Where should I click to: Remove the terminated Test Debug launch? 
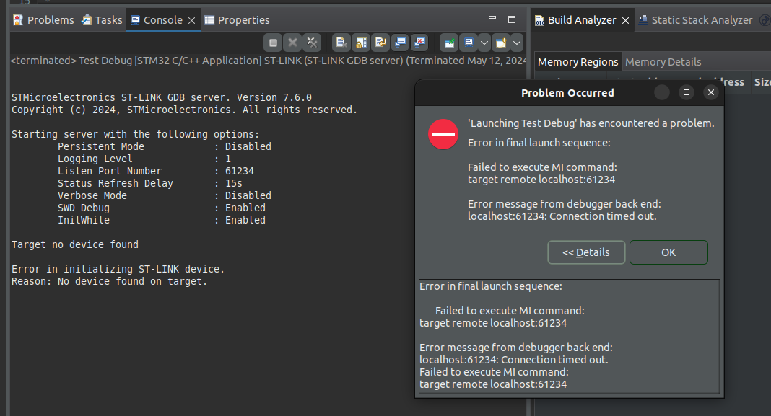click(x=292, y=42)
